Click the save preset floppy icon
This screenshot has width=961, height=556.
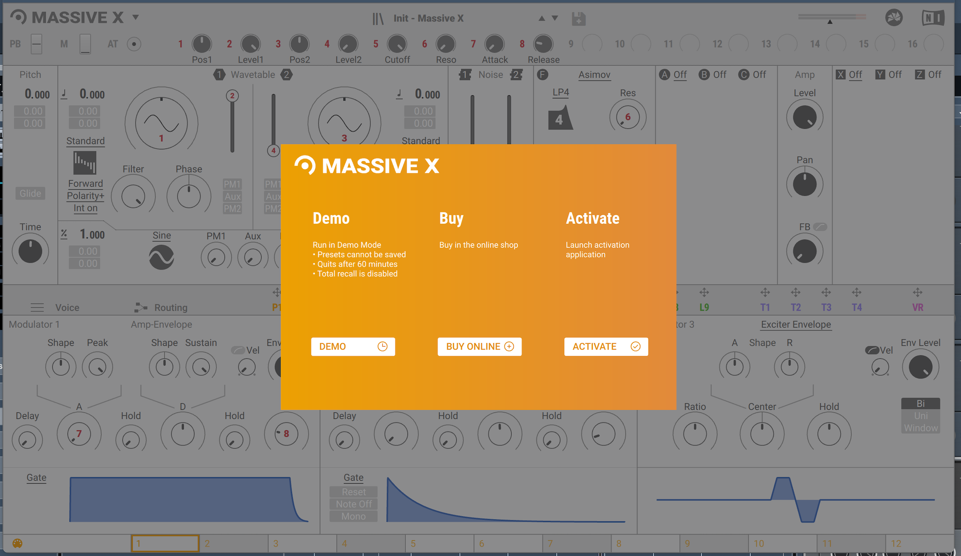(x=578, y=18)
